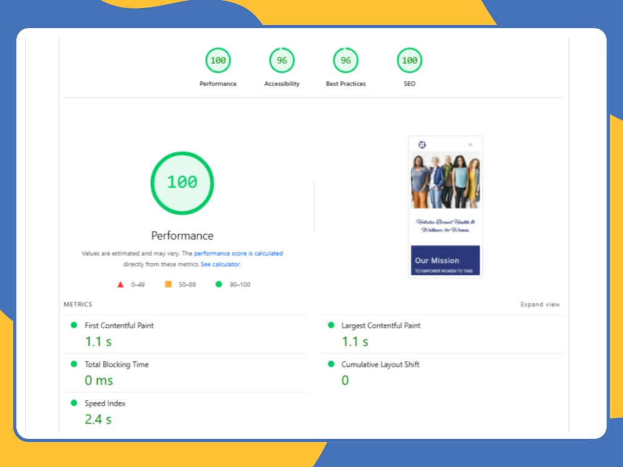The image size is (623, 467).
Task: Click the Largest Contentful Paint label
Action: pyautogui.click(x=381, y=326)
